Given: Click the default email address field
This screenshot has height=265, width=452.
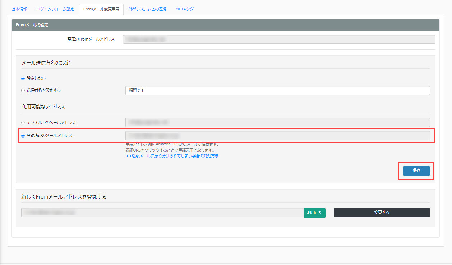Looking at the screenshot, I should click(x=277, y=122).
